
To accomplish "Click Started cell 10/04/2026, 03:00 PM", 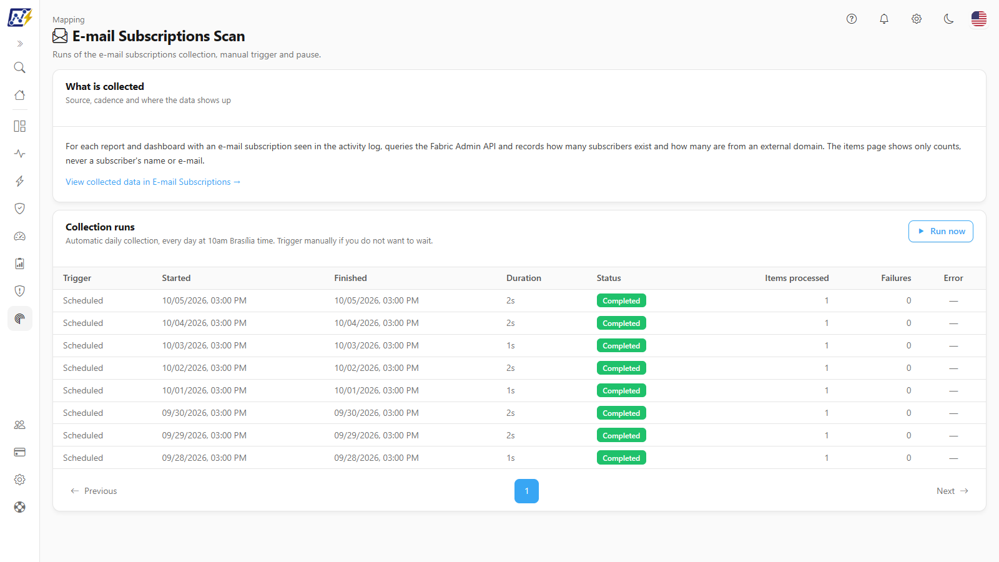I will click(204, 323).
